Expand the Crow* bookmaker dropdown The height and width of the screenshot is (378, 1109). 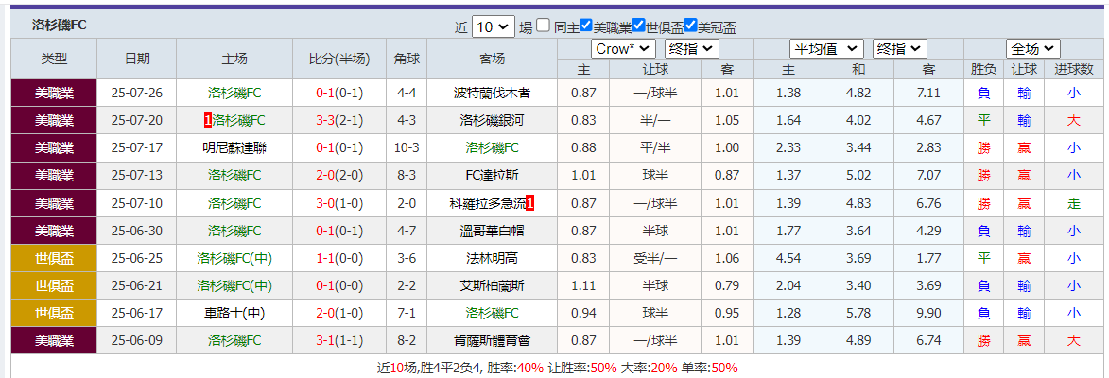click(x=622, y=48)
